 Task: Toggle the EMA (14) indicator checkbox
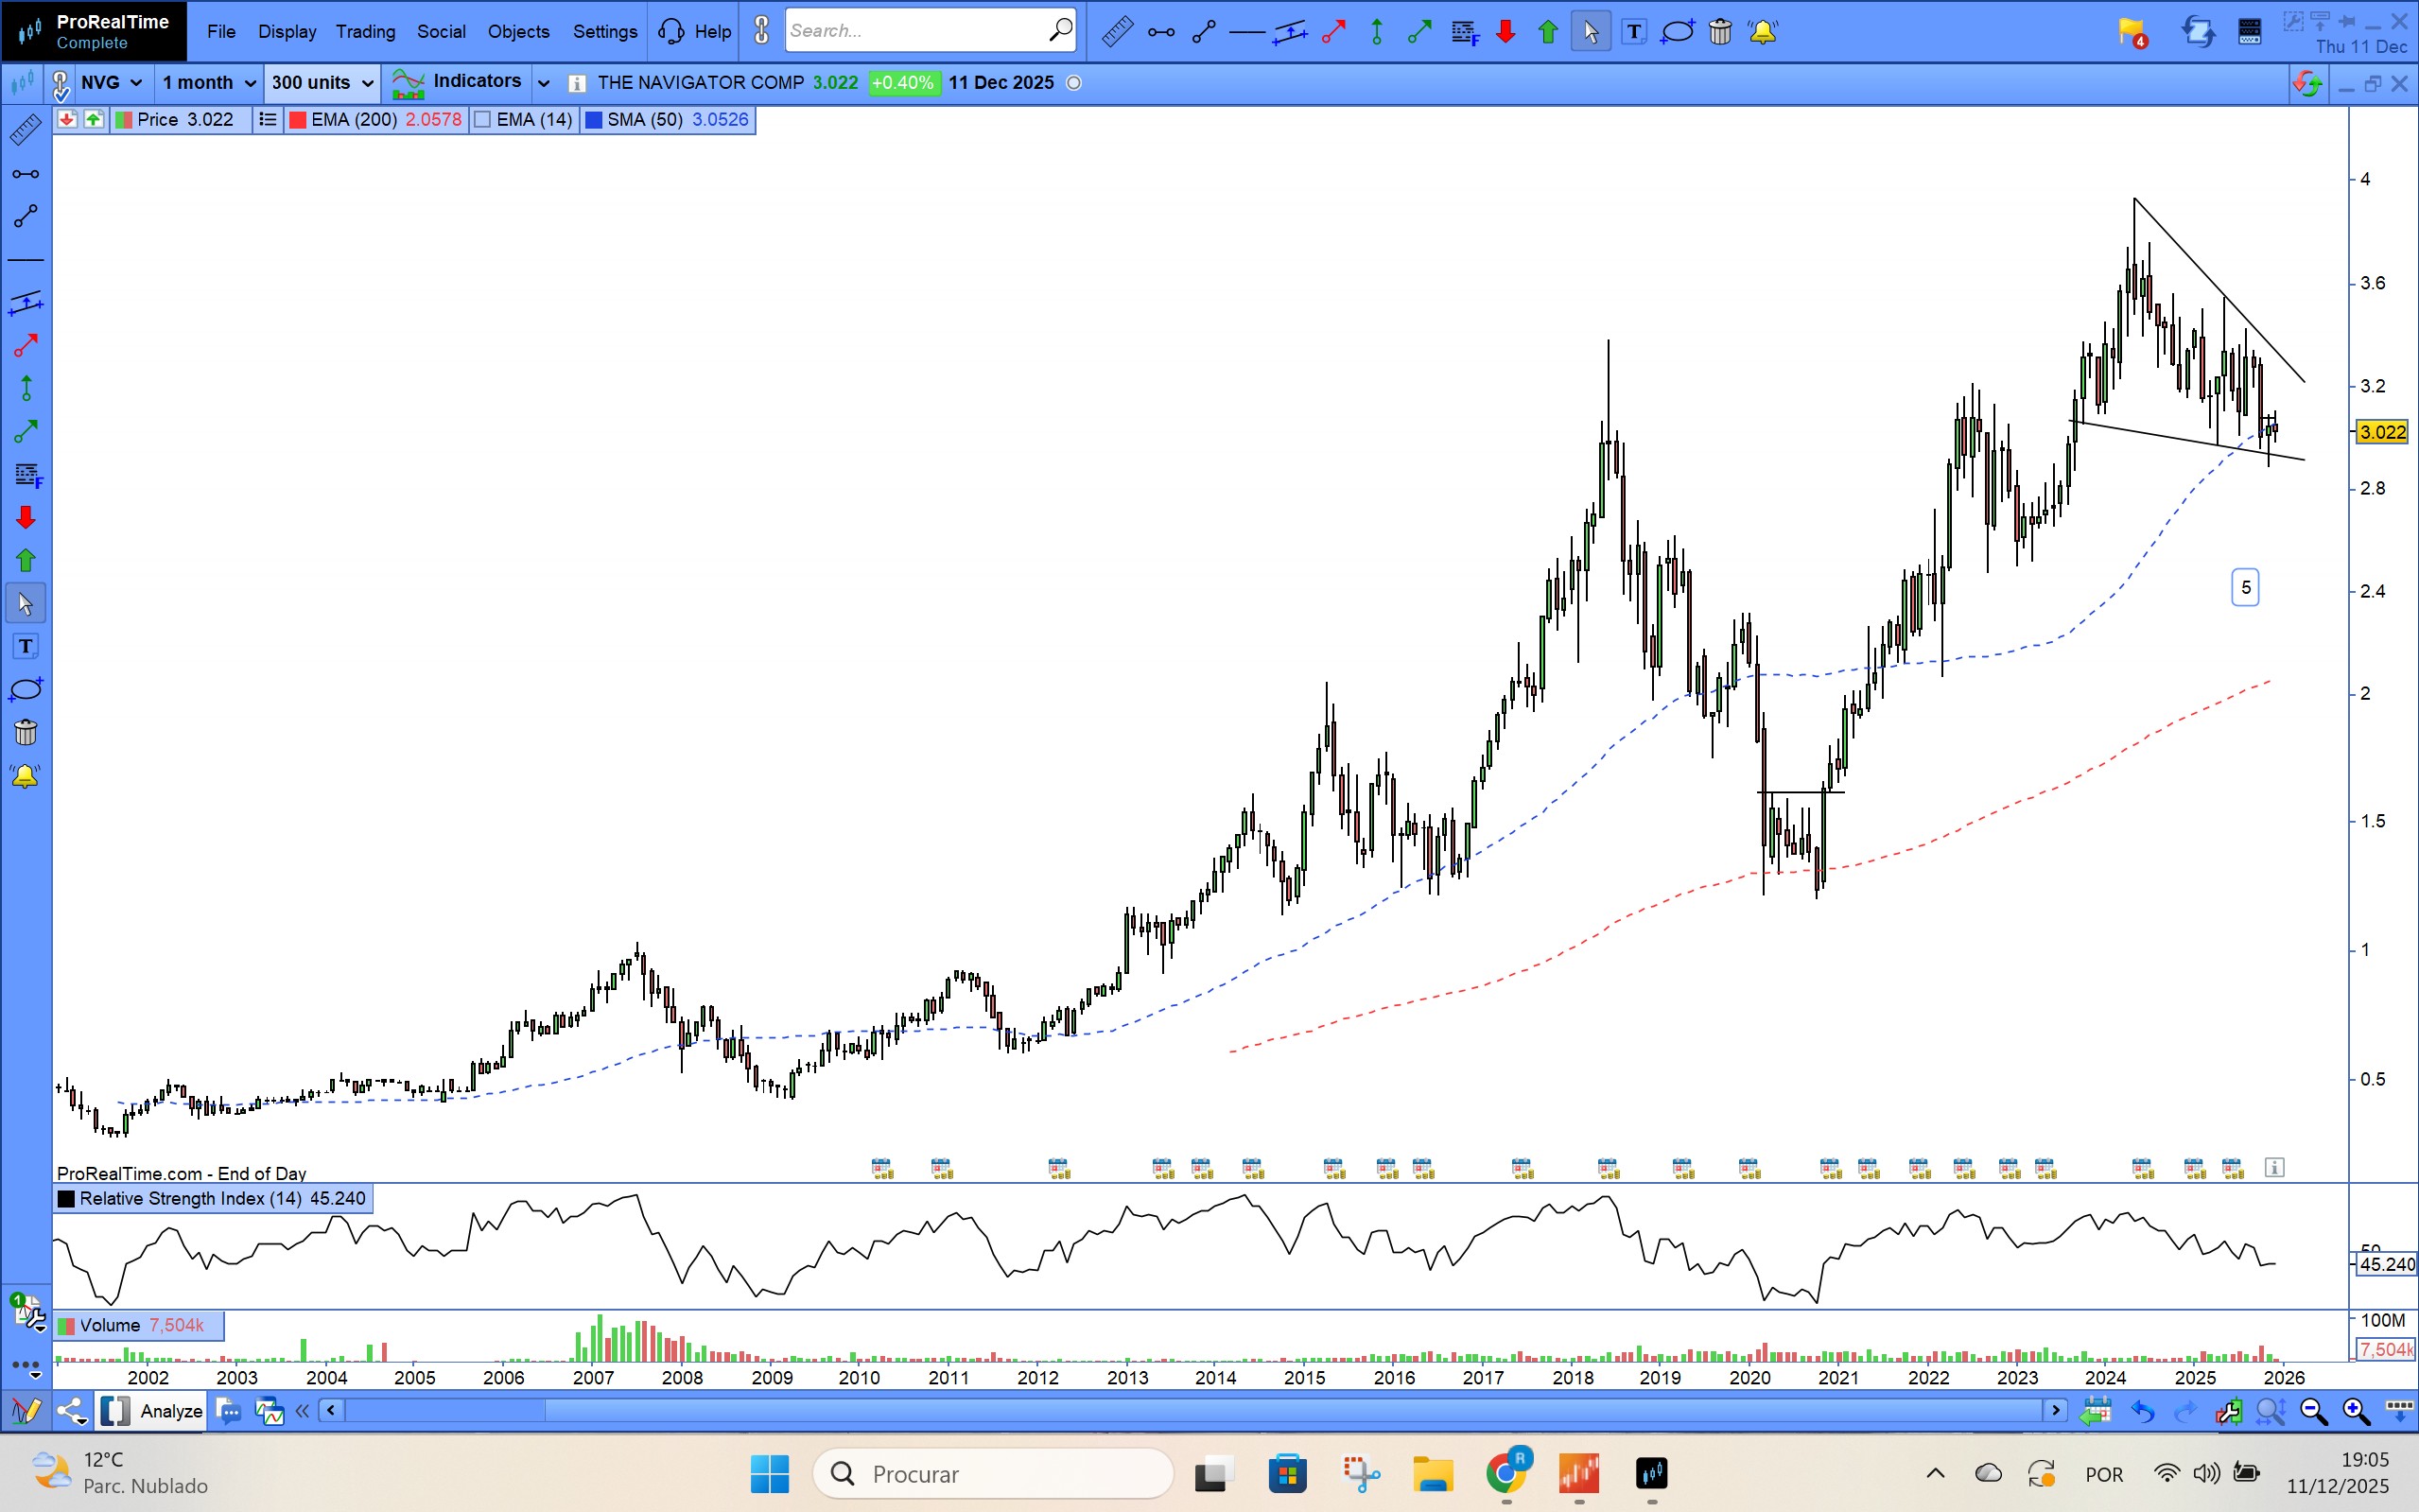(x=484, y=120)
